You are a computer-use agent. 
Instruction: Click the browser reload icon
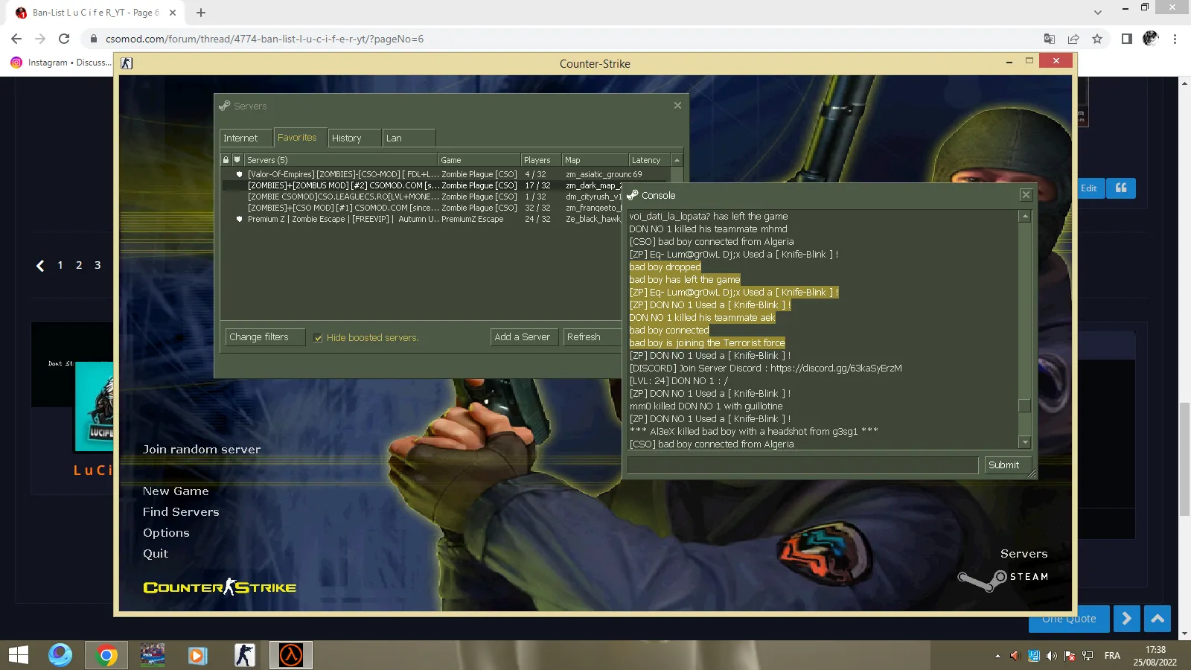click(64, 39)
